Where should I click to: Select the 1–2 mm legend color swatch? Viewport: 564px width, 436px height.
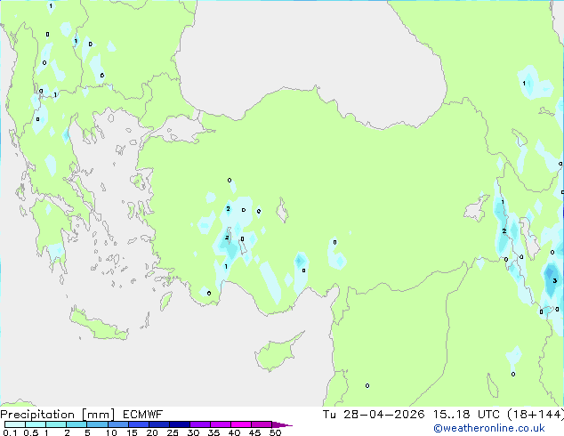point(56,424)
